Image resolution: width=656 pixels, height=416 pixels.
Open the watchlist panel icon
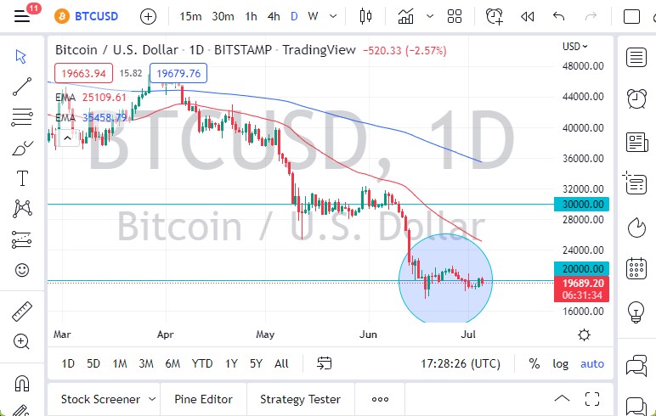click(636, 57)
